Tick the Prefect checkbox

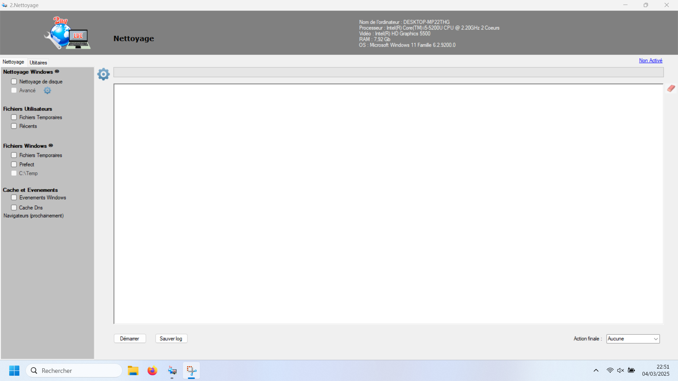14,164
